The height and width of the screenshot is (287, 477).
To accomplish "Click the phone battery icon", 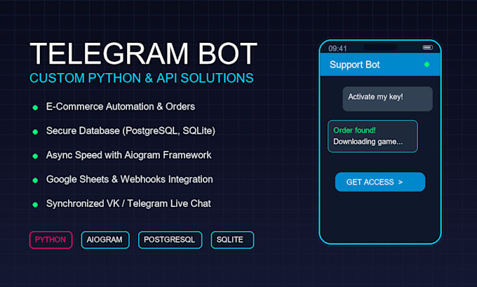I will pos(427,48).
